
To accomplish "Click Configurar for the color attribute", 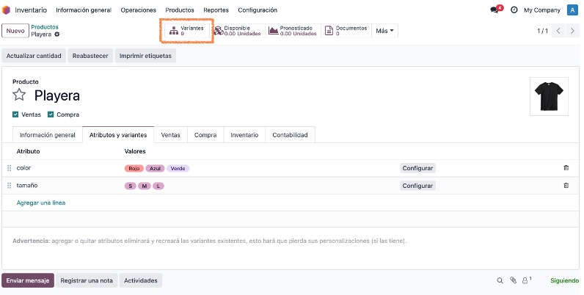I will click(x=417, y=168).
